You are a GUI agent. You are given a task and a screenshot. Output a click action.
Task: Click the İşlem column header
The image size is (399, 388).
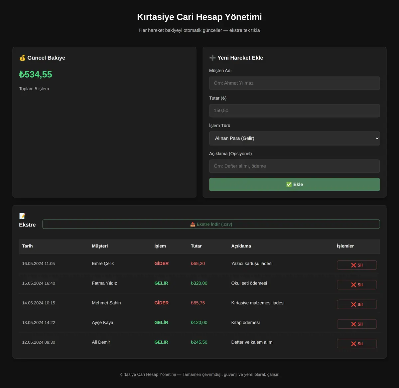[160, 246]
